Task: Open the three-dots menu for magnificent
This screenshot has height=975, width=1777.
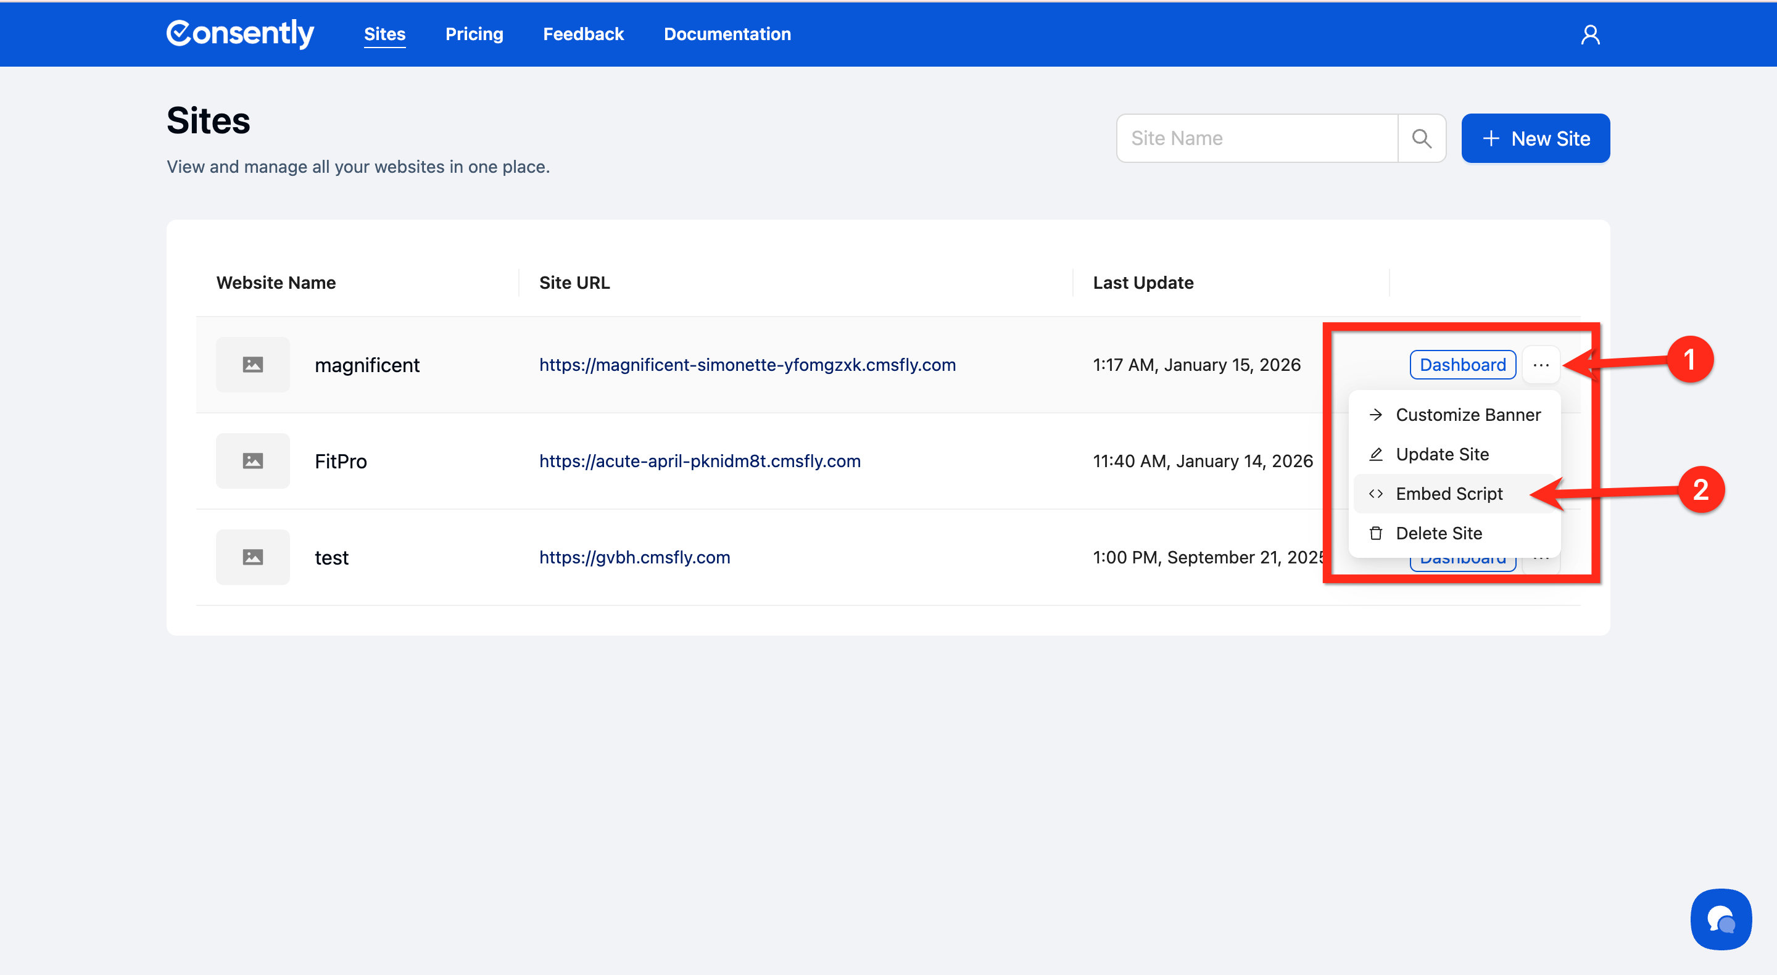Action: click(x=1541, y=364)
